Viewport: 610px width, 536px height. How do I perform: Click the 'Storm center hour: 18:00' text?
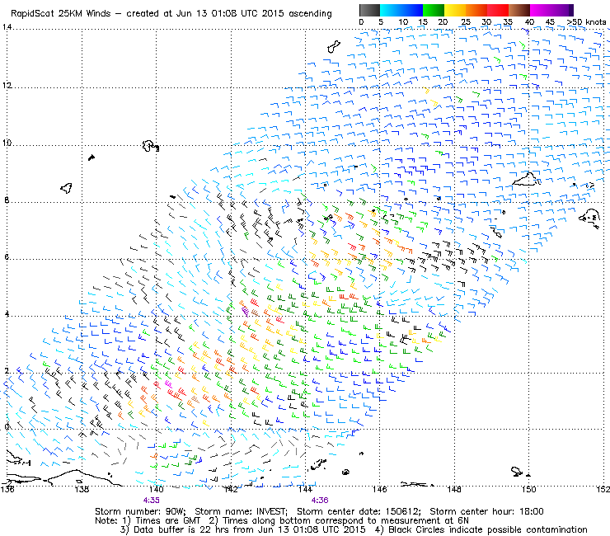(486, 511)
